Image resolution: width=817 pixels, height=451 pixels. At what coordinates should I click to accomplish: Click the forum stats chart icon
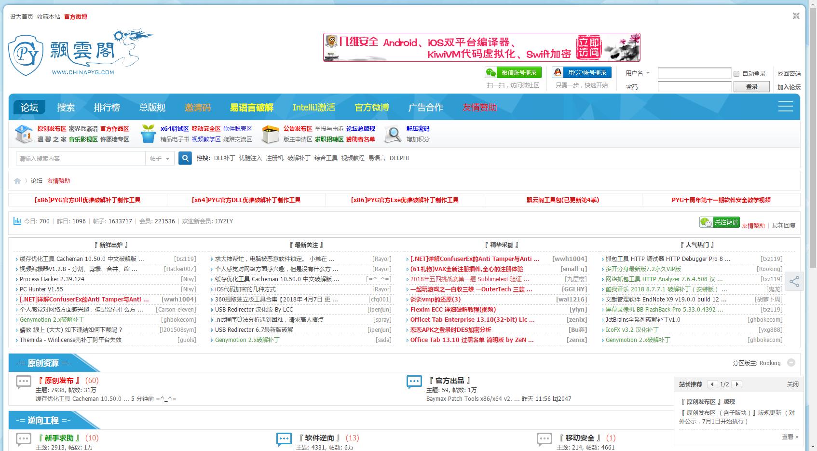pos(17,221)
